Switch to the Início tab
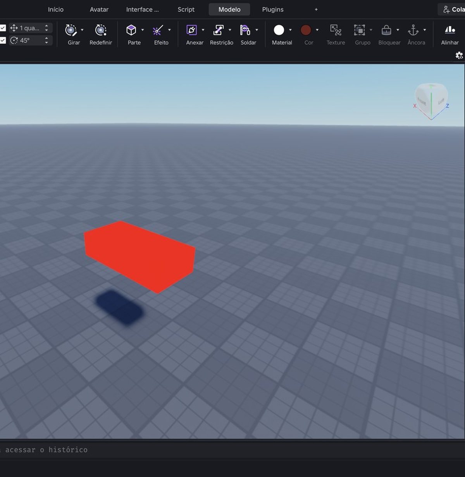The width and height of the screenshot is (465, 477). point(56,9)
